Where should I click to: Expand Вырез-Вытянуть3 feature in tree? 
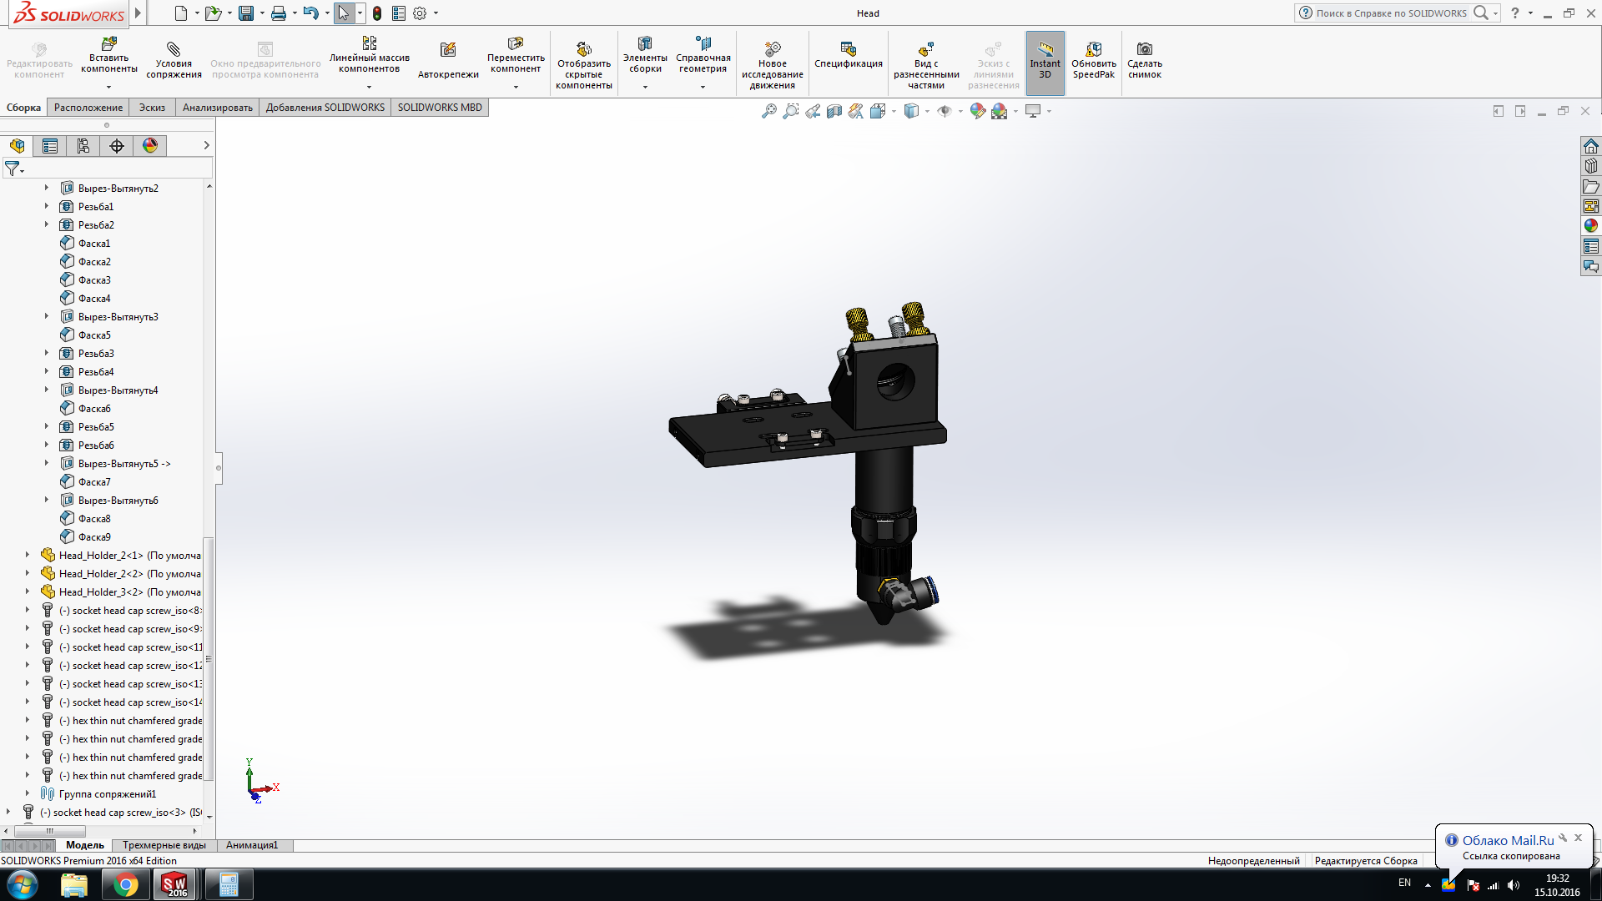coord(47,317)
